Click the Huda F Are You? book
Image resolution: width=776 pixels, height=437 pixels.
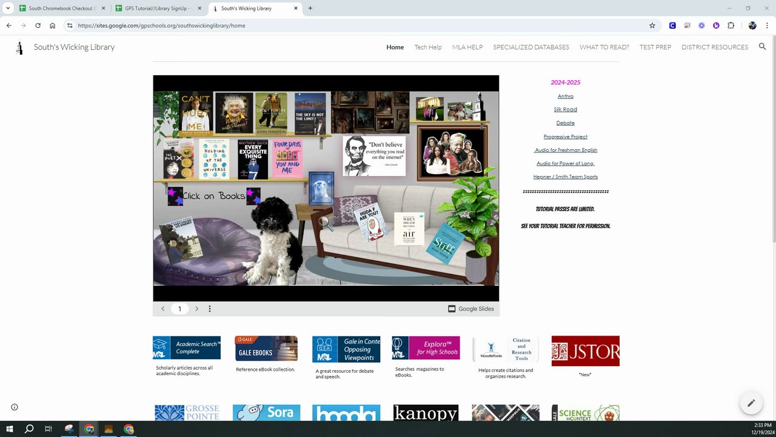point(370,222)
